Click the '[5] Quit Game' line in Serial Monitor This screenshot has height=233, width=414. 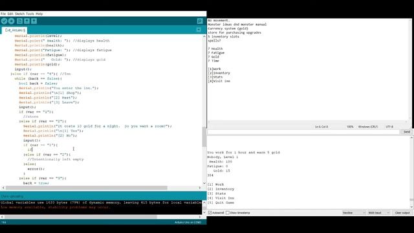click(x=221, y=203)
